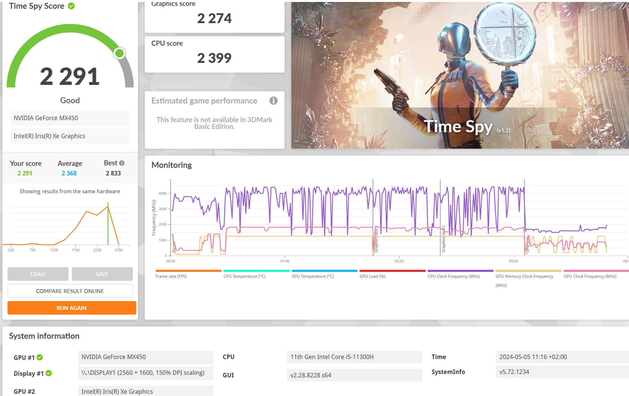Click the green knob on the score gauge
This screenshot has height=396, width=629.
[119, 53]
